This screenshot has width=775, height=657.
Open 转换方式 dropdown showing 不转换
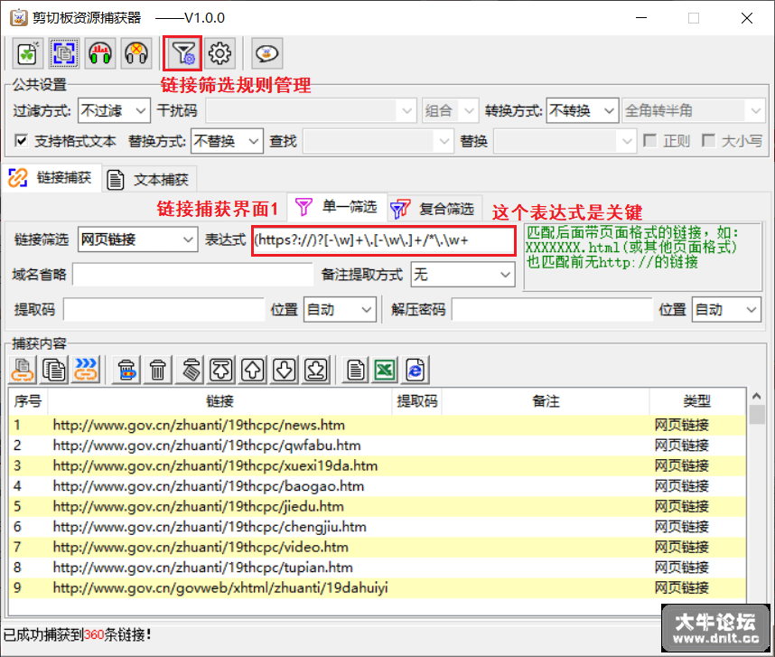583,111
